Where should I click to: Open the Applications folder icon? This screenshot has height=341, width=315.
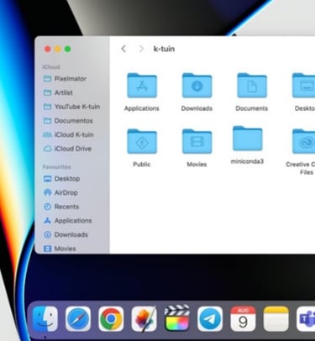[142, 86]
